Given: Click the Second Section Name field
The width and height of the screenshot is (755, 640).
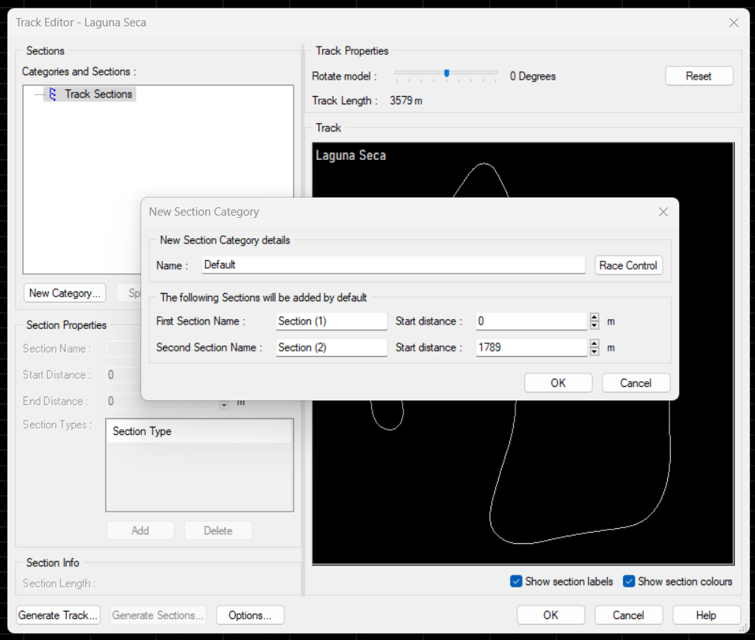Looking at the screenshot, I should [331, 348].
